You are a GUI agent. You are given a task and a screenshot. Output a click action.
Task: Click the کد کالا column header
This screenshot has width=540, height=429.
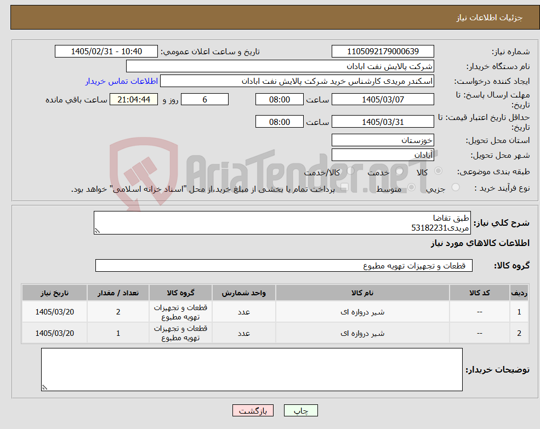click(x=479, y=293)
